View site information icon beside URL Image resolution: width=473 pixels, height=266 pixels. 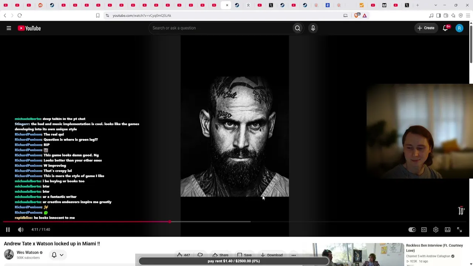click(107, 16)
